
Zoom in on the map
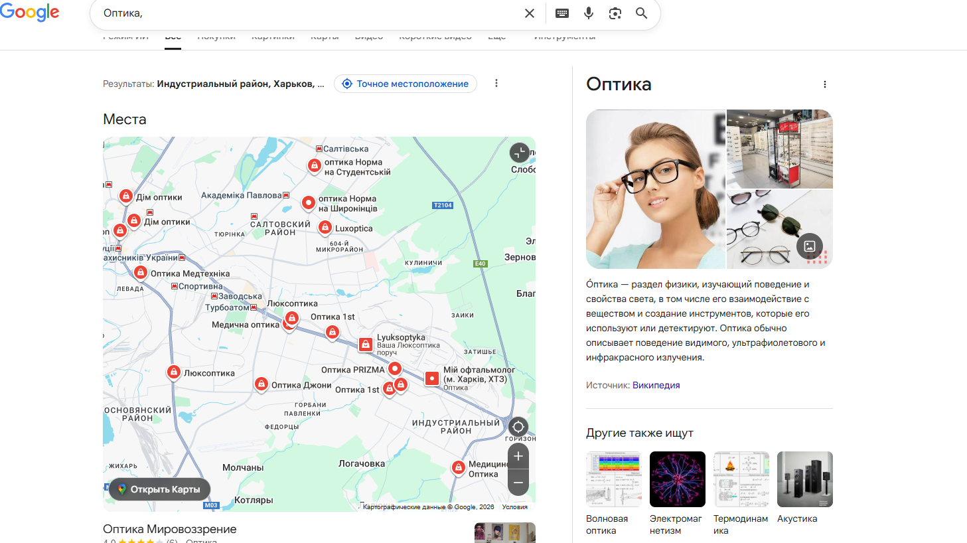[518, 456]
